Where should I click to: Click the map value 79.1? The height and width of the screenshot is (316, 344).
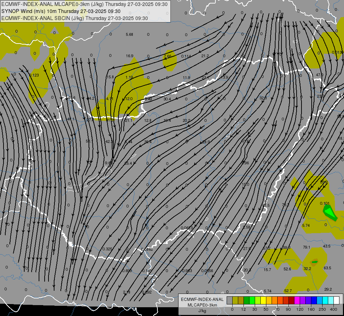click(x=306, y=247)
